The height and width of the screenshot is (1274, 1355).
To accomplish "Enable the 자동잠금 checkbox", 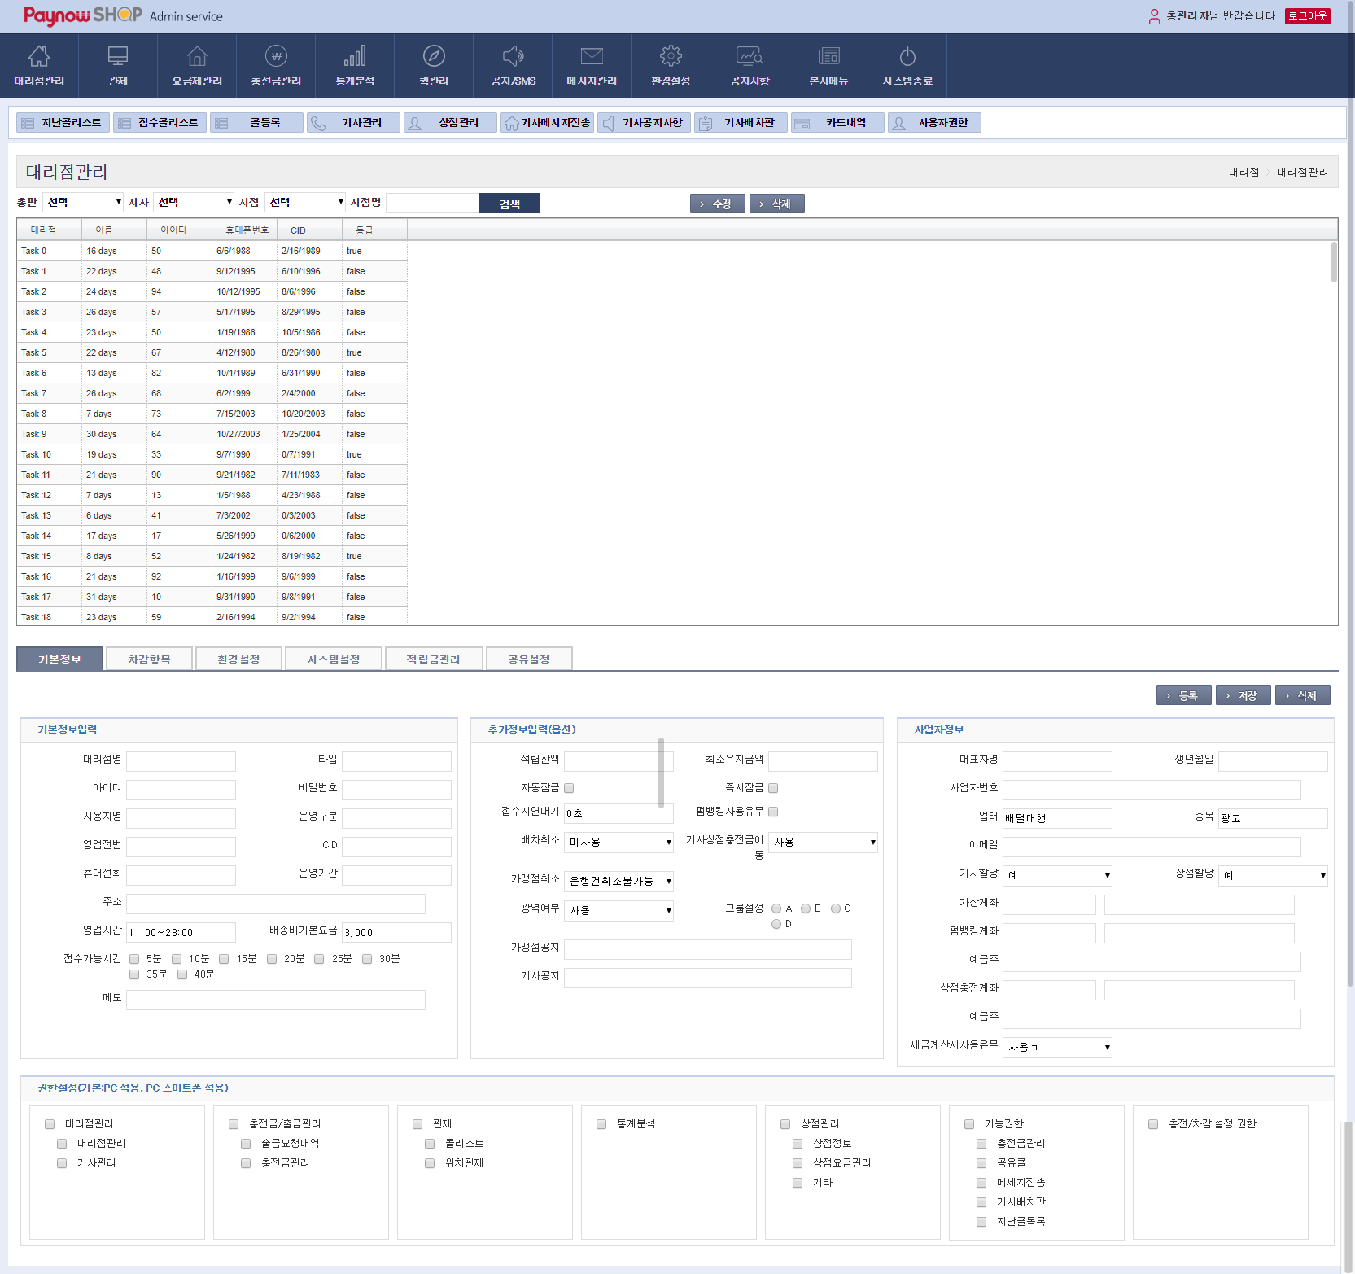I will pos(570,788).
